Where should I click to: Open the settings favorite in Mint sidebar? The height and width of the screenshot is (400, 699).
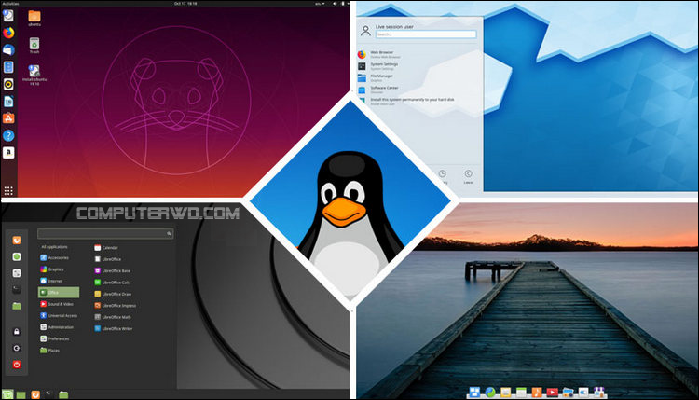17,273
